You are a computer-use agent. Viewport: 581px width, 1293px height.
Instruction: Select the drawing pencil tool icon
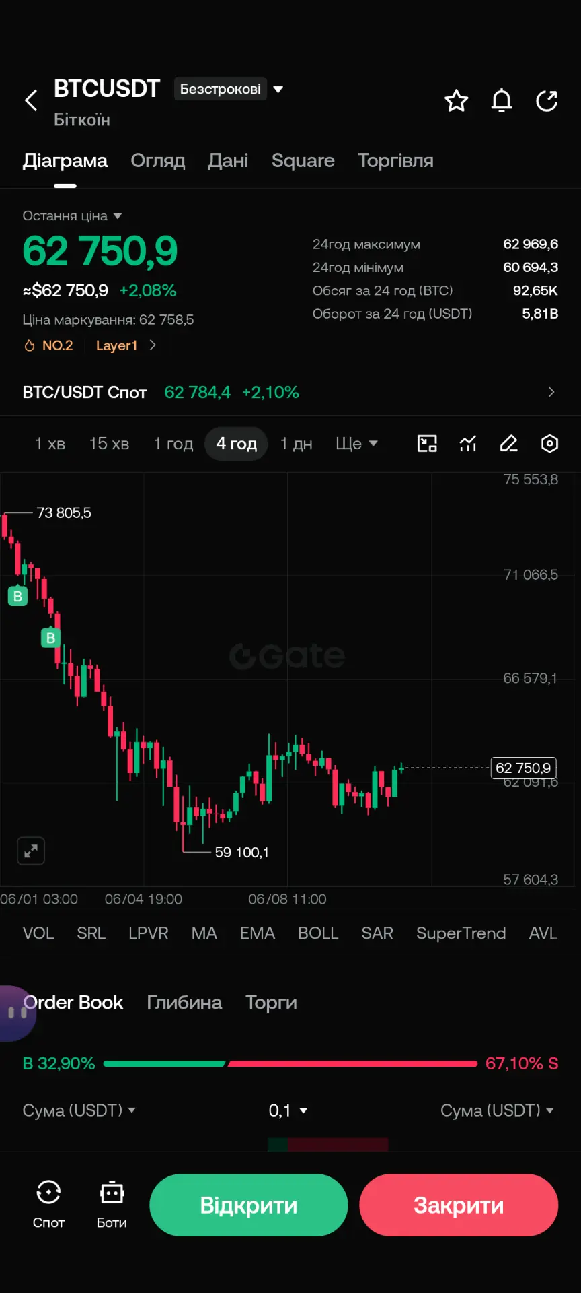point(509,444)
